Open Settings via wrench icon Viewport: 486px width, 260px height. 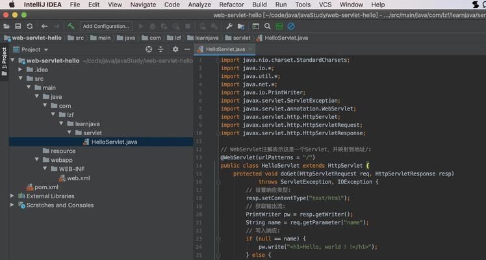[229, 27]
